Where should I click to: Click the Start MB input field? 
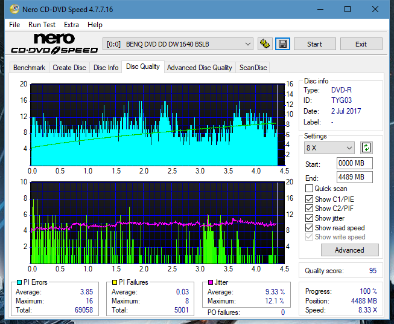coord(355,163)
